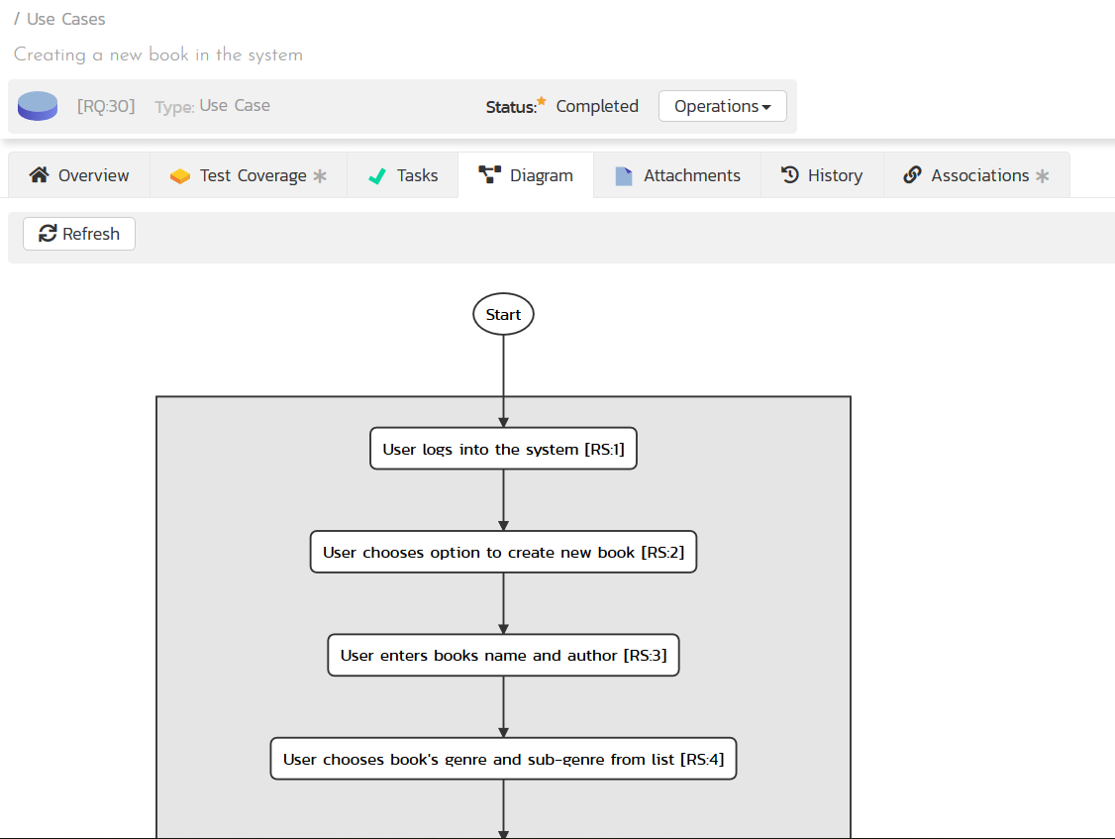Click the blue Attachments document icon

623,175
